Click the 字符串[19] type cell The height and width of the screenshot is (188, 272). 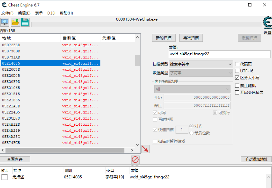pyautogui.click(x=115, y=177)
